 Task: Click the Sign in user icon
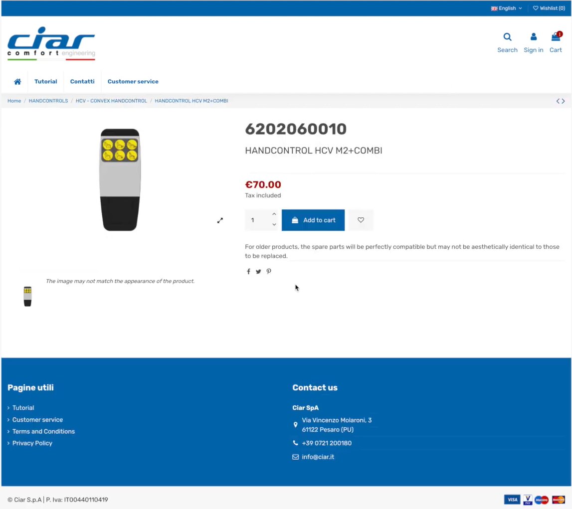point(533,37)
